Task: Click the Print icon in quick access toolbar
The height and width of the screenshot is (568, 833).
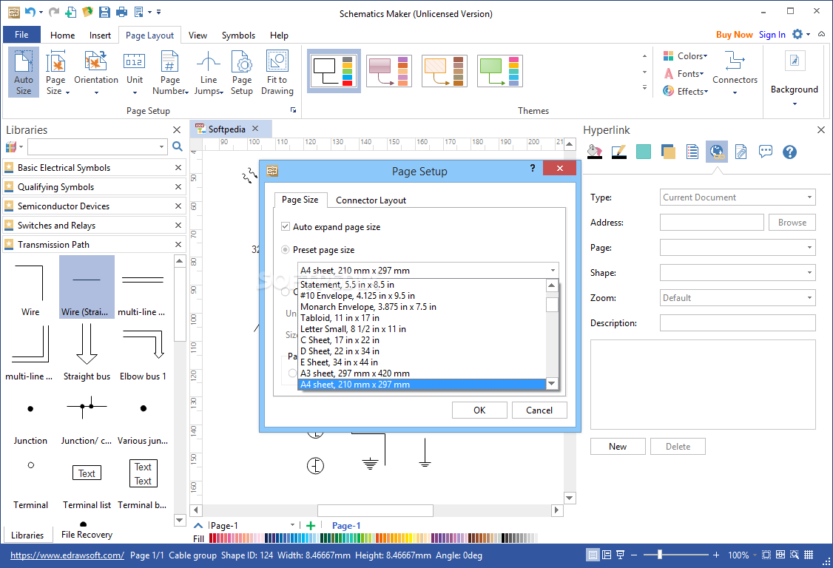Action: point(121,12)
